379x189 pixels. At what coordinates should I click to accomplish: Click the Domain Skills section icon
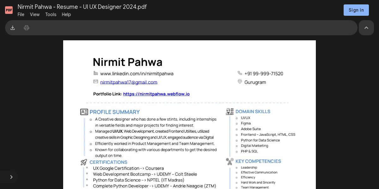[230, 112]
